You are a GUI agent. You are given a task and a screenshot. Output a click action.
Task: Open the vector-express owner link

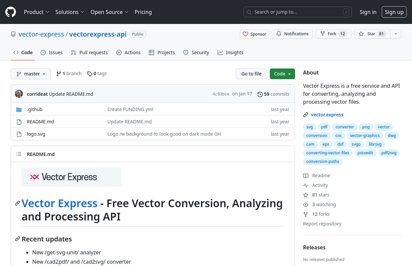pyautogui.click(x=41, y=34)
